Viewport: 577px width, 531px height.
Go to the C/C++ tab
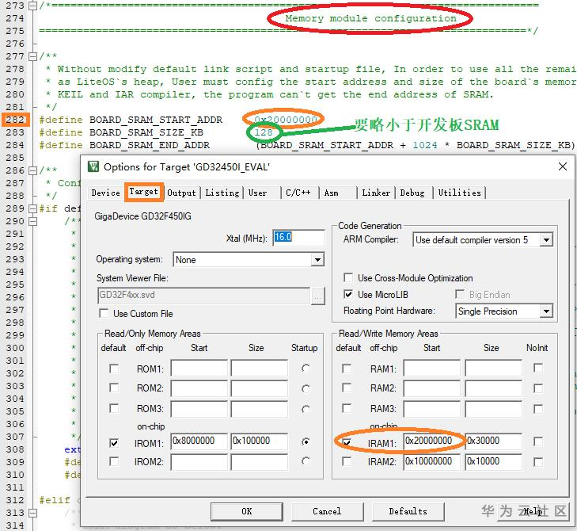(298, 193)
